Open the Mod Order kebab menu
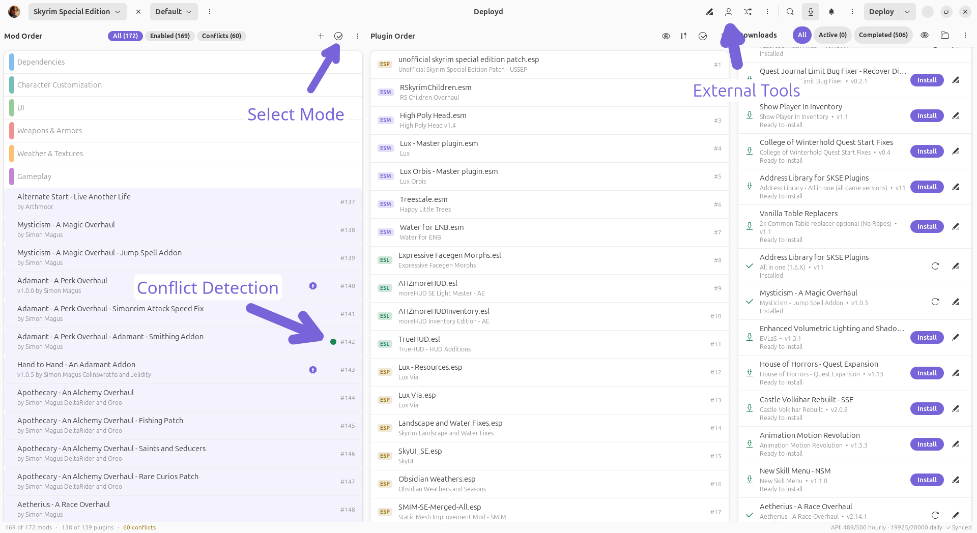 point(358,36)
